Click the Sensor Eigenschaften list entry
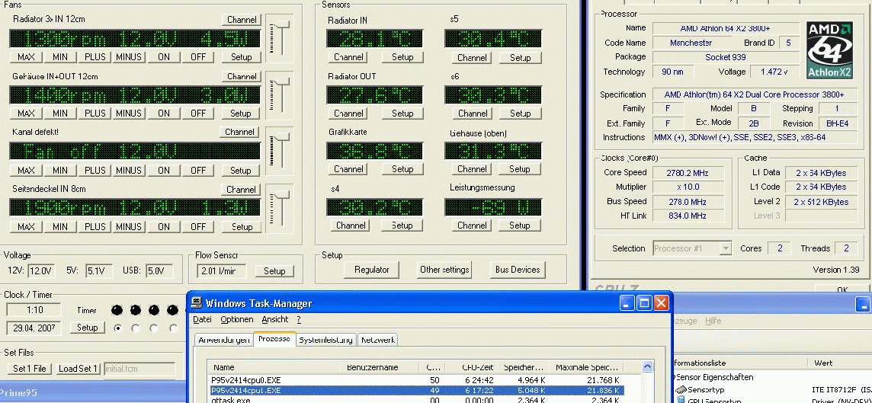The width and height of the screenshot is (872, 403). click(717, 377)
